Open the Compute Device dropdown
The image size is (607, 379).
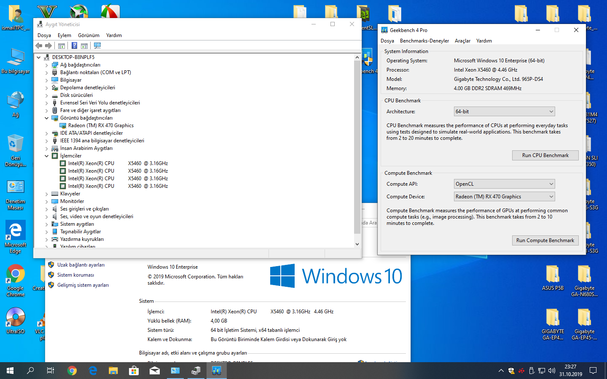click(x=504, y=197)
